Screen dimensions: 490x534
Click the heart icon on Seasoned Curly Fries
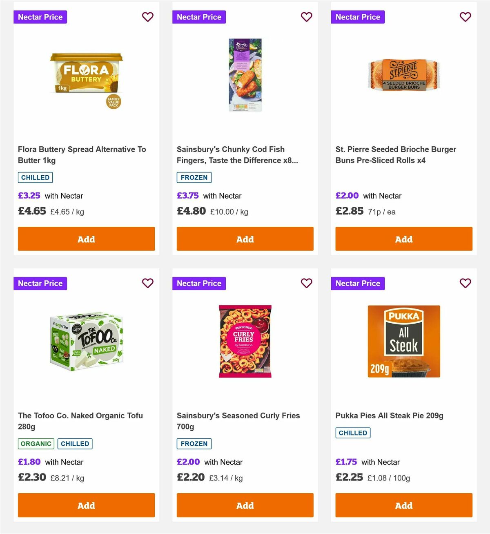[306, 283]
